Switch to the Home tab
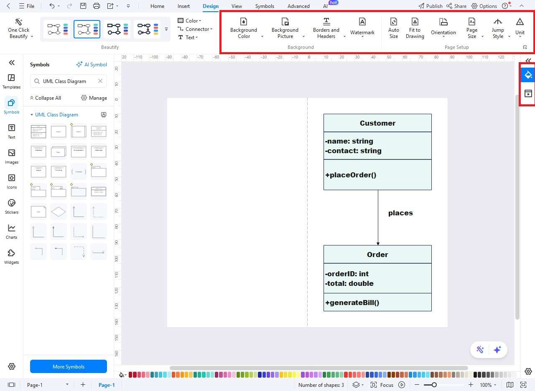Viewport: 535px width, 391px height. pos(157,6)
